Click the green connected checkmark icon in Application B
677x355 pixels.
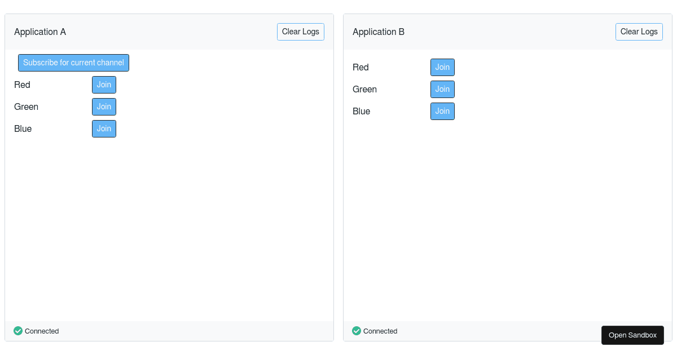point(357,331)
